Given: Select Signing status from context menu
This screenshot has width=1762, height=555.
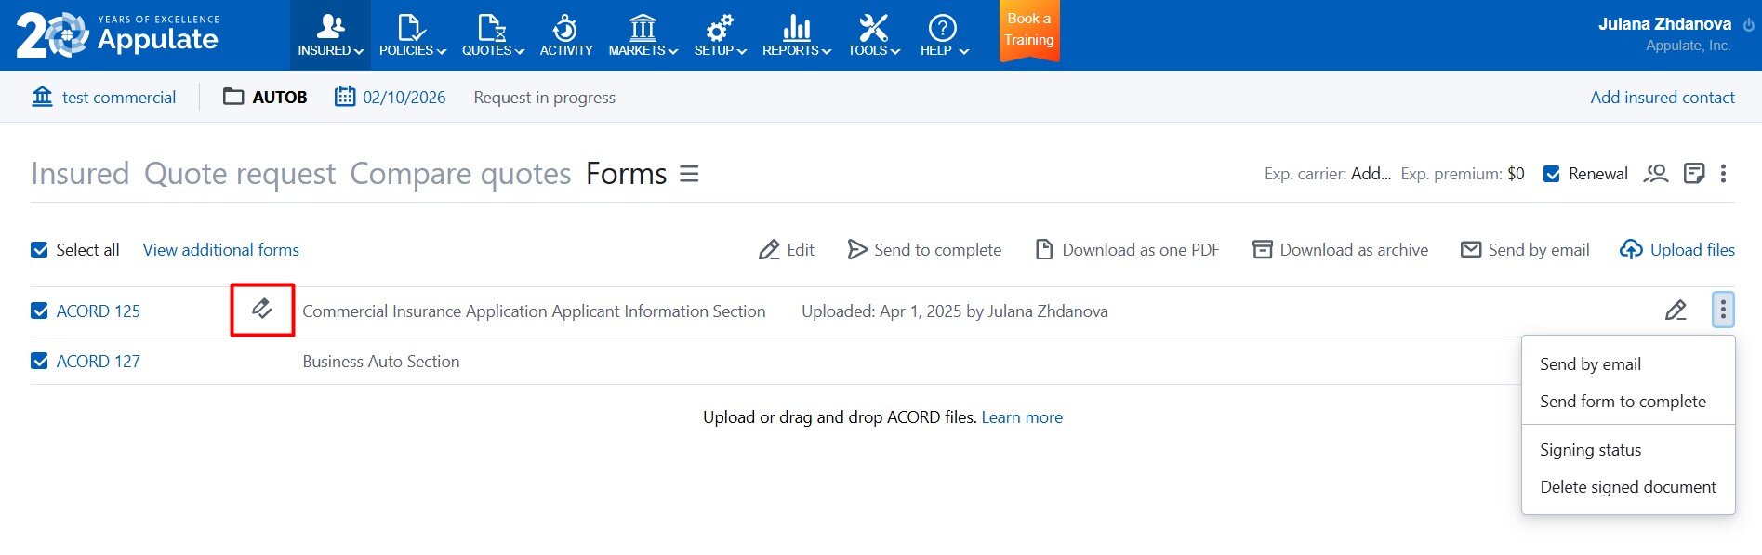Looking at the screenshot, I should click(x=1590, y=450).
